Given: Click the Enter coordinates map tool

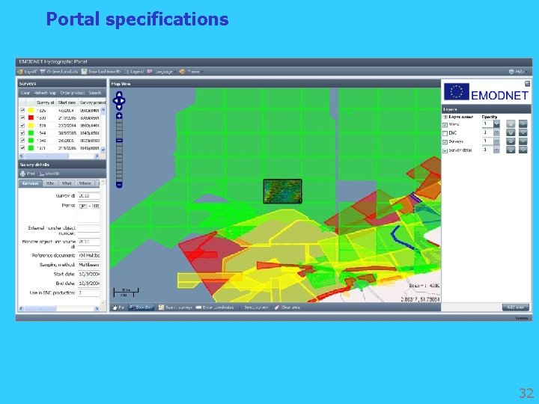Looking at the screenshot, I should click(x=215, y=307).
